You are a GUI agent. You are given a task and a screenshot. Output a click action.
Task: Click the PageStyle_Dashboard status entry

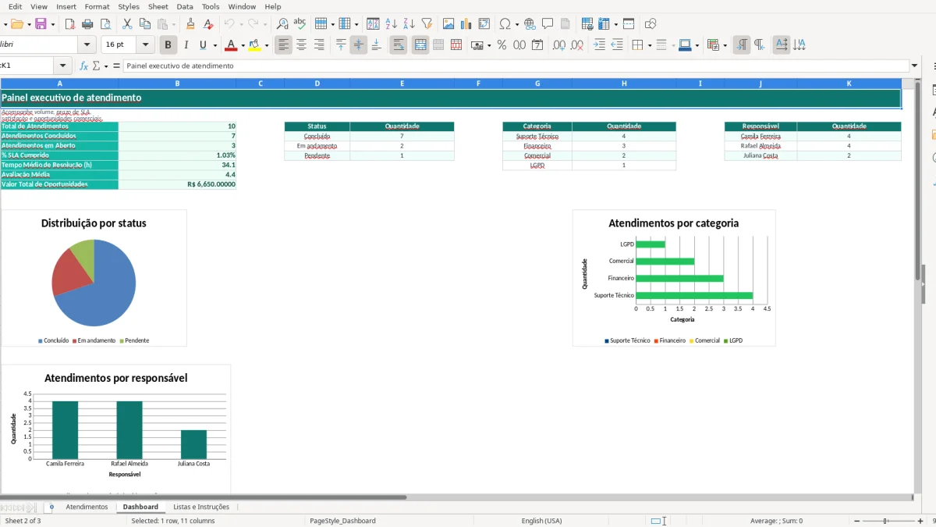[342, 521]
